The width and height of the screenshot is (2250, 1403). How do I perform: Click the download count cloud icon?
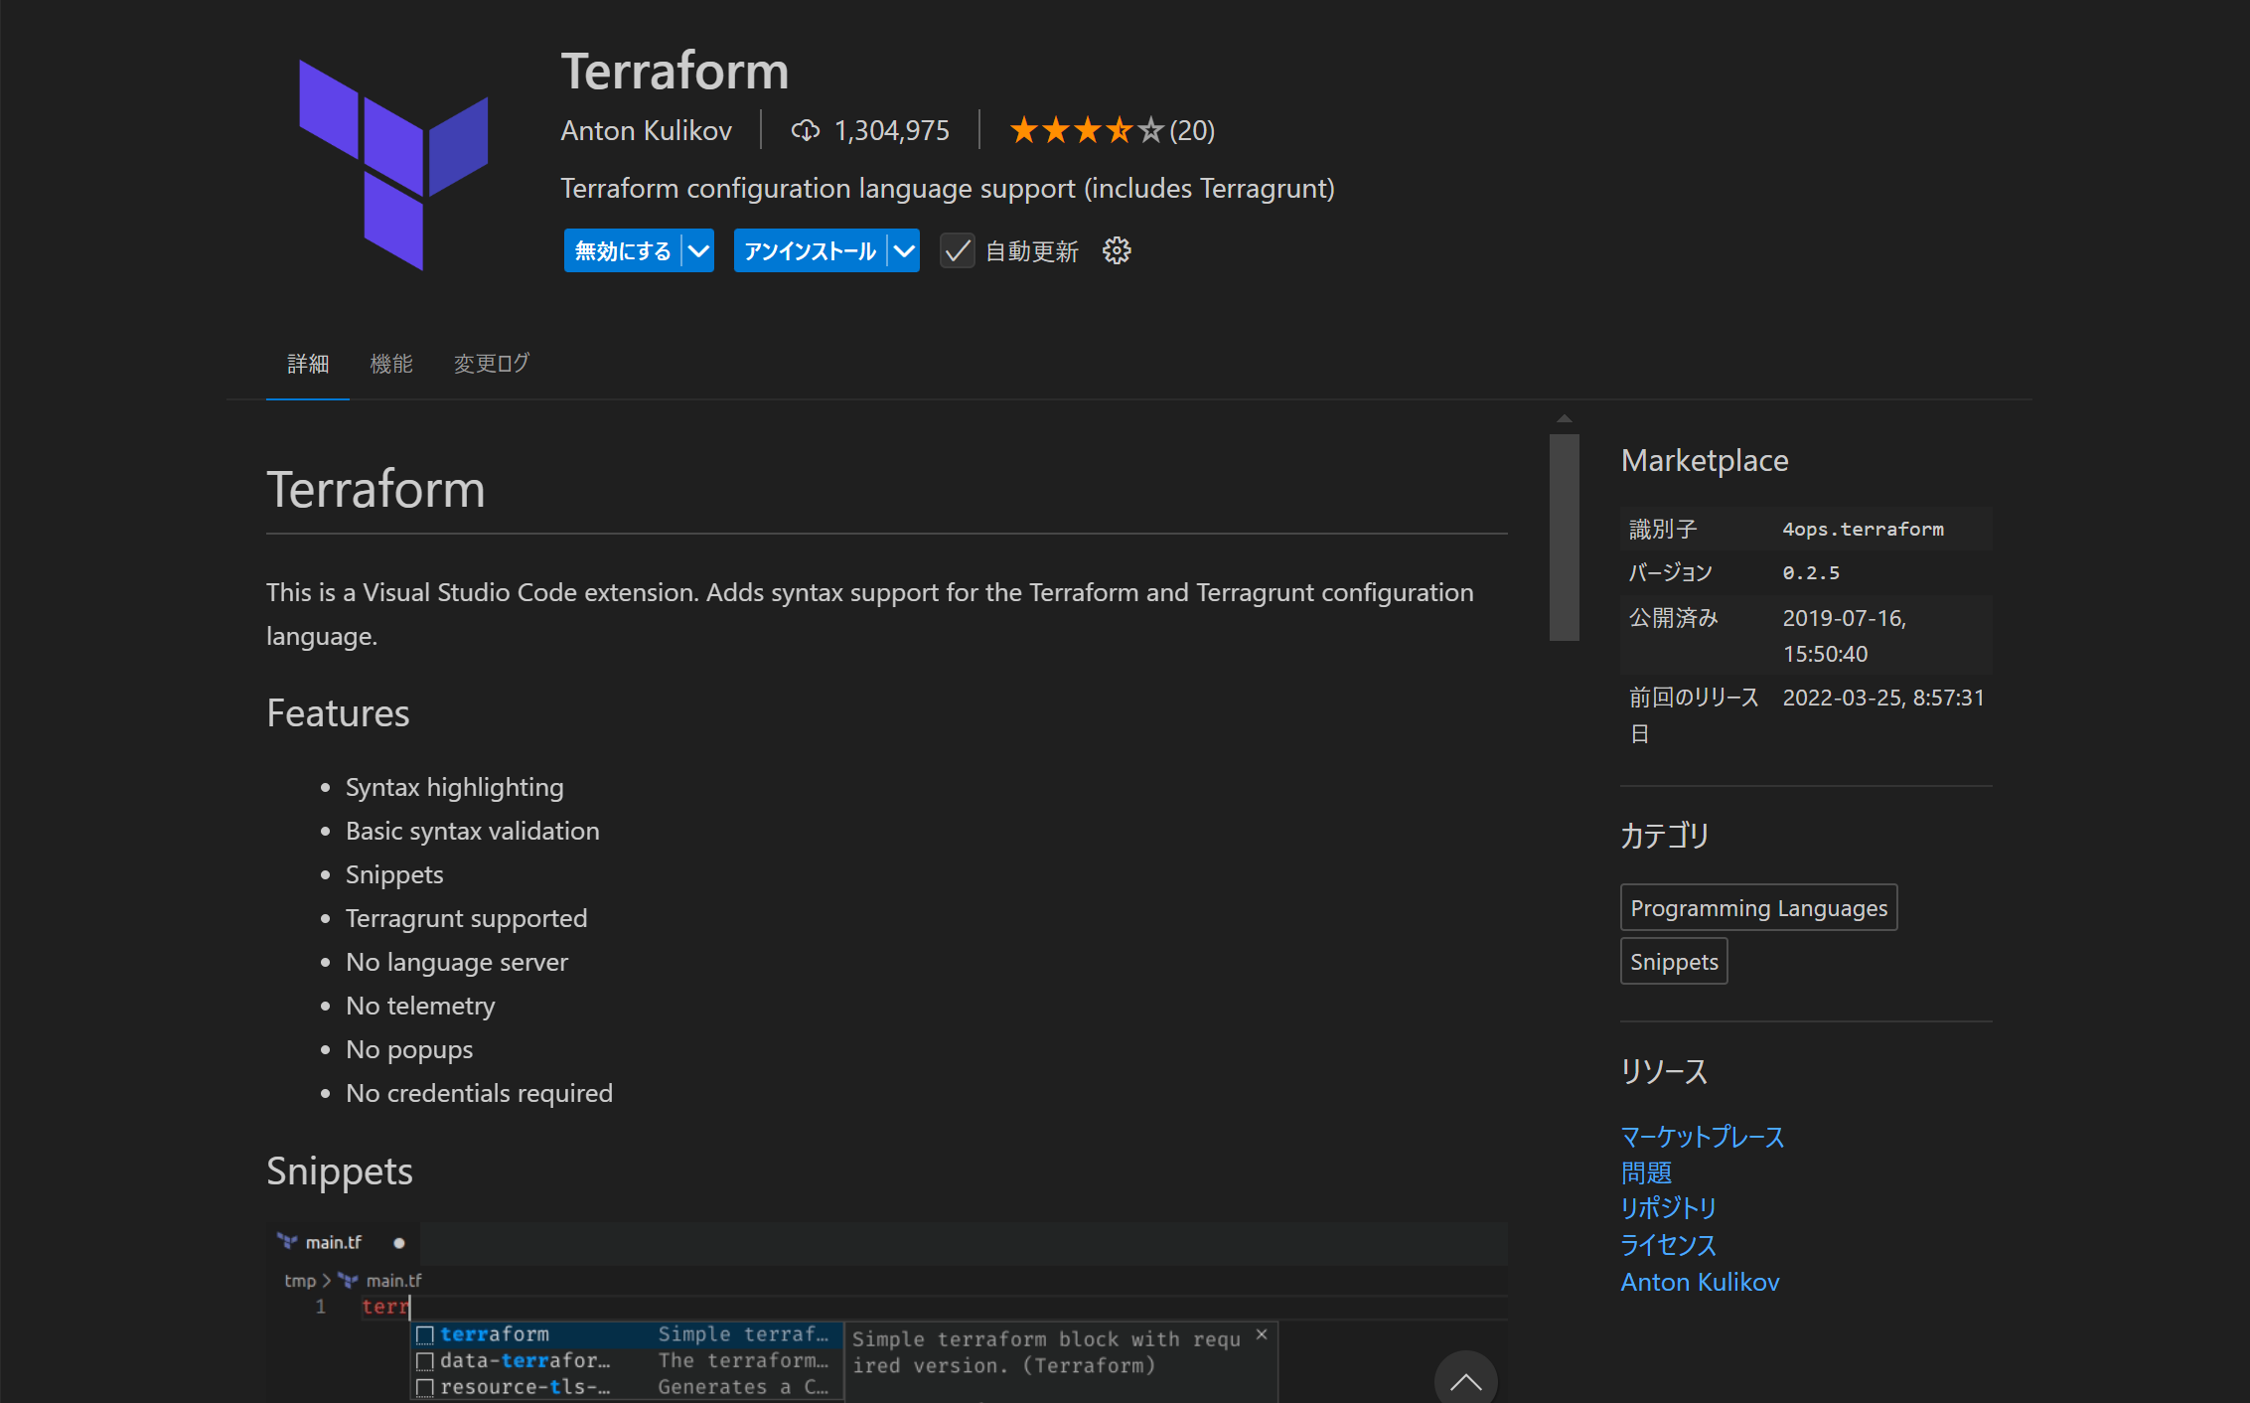click(x=805, y=130)
